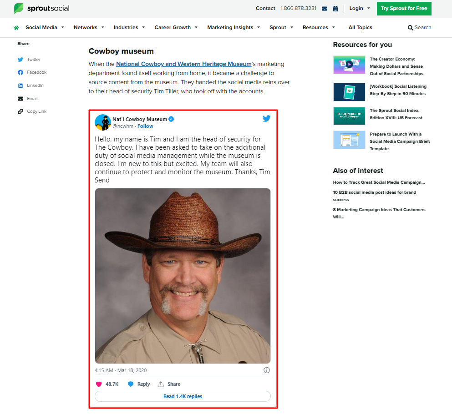Click 'Prepare to Launch With a Social Media Campaign Brief' title
Viewport: 452px width, 414px height.
[x=400, y=141]
